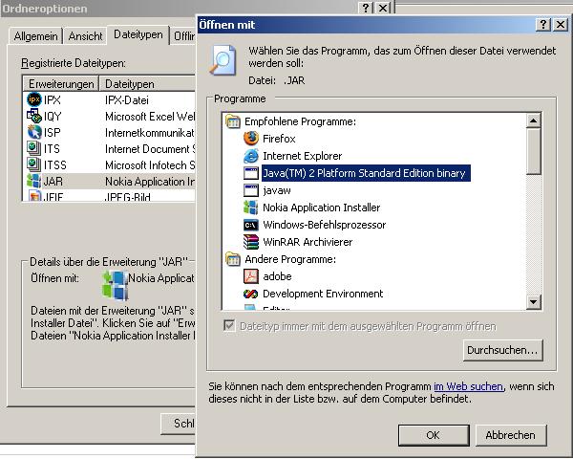573x459 pixels.
Task: Select Internet Explorer text entry
Action: coord(302,156)
